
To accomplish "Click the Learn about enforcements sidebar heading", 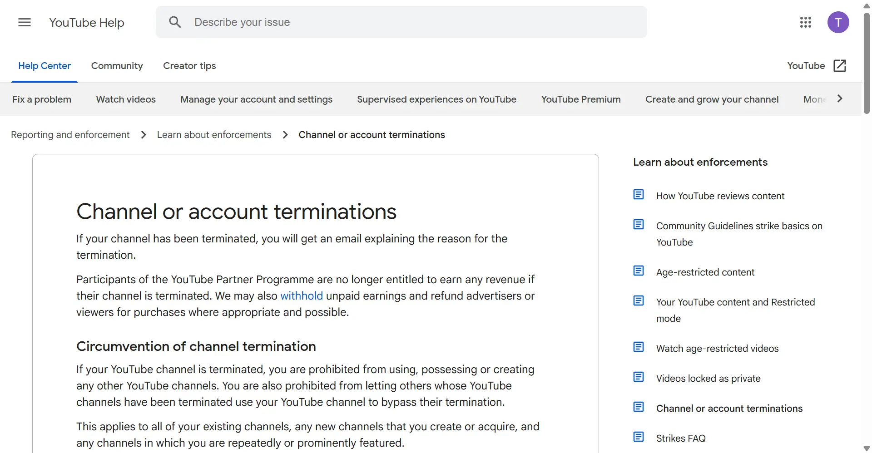I will tap(700, 162).
